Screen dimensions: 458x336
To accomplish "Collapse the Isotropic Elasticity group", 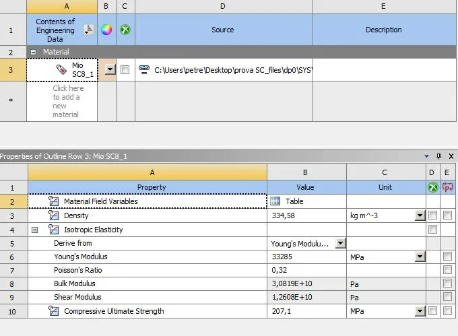I will coord(34,230).
